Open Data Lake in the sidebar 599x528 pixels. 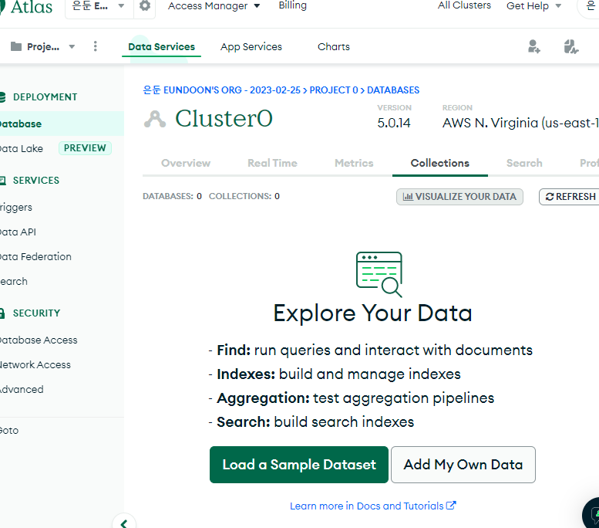click(22, 148)
